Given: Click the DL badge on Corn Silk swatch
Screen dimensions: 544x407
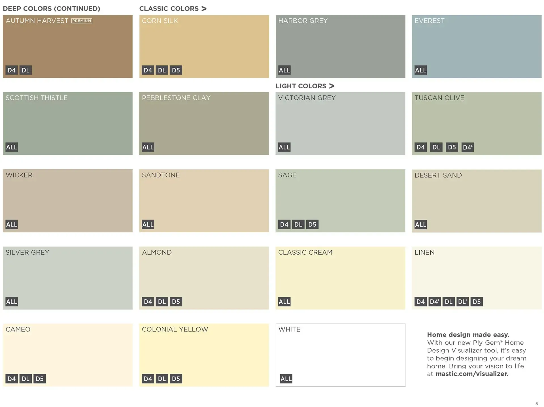Looking at the screenshot, I should (162, 70).
